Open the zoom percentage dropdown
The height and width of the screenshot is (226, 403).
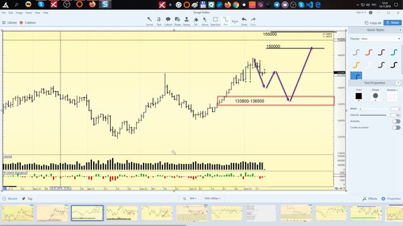193,198
